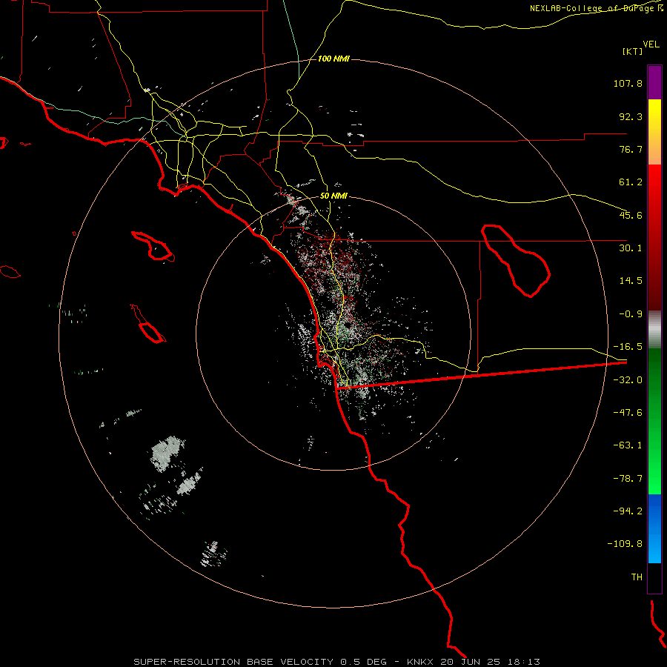Click the -63.1 velocity scale value

pos(628,445)
